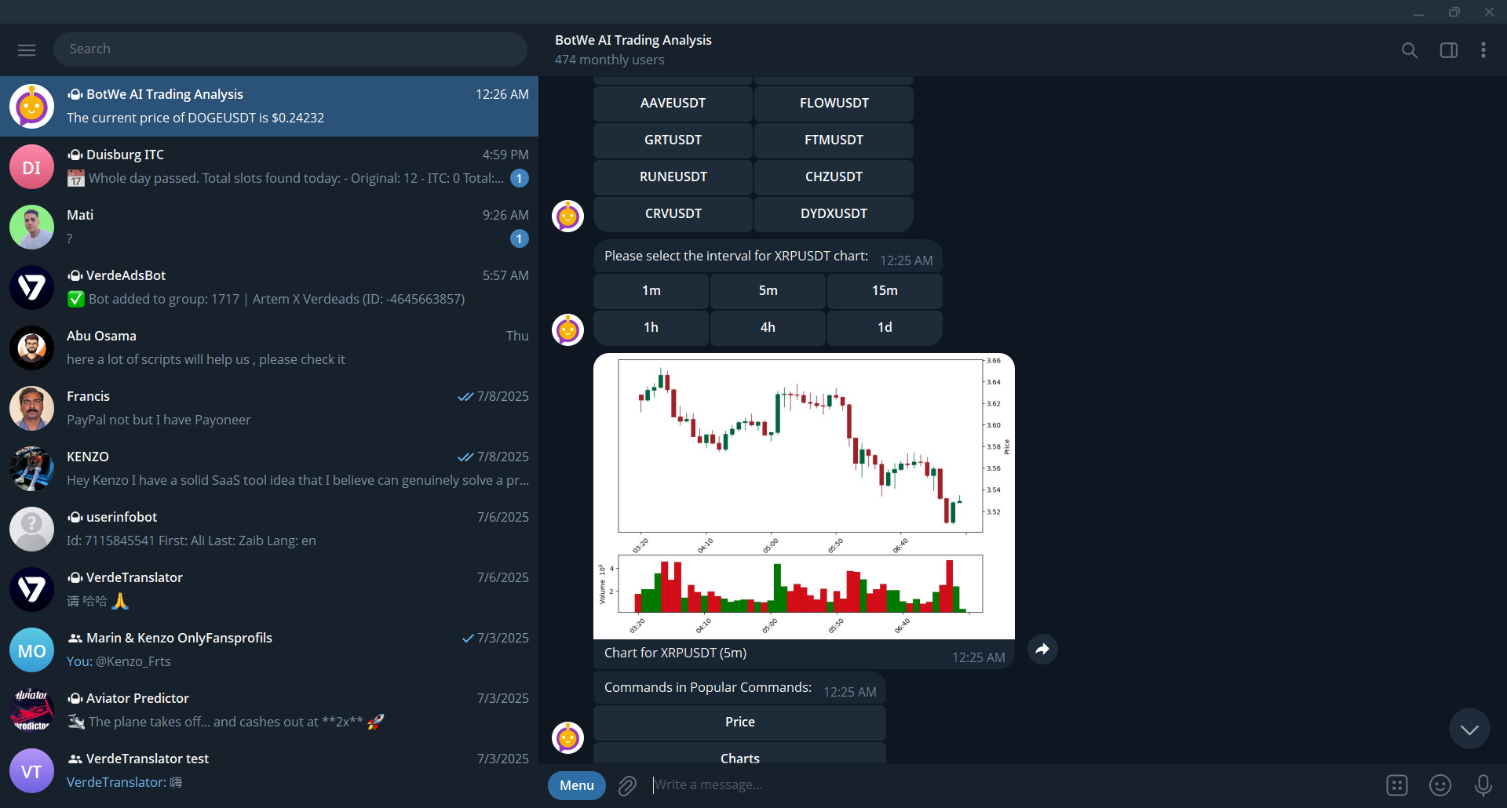This screenshot has width=1507, height=808.
Task: Click KENZO avatar
Action: (31, 469)
